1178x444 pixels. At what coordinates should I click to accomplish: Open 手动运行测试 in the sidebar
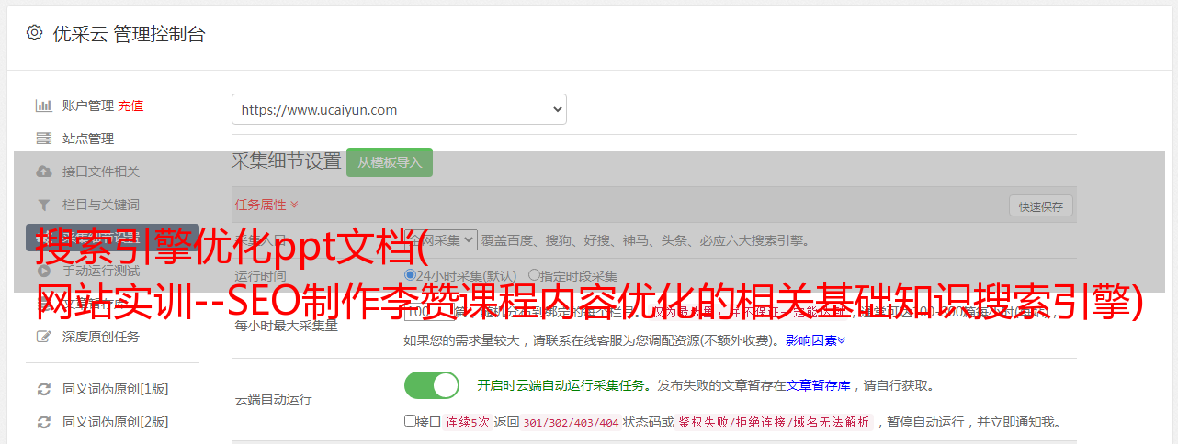click(101, 271)
